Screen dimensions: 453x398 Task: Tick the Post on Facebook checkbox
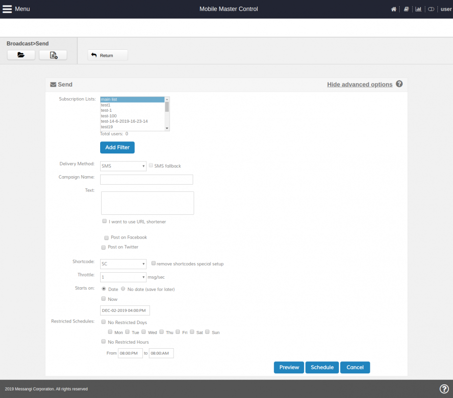[106, 237]
